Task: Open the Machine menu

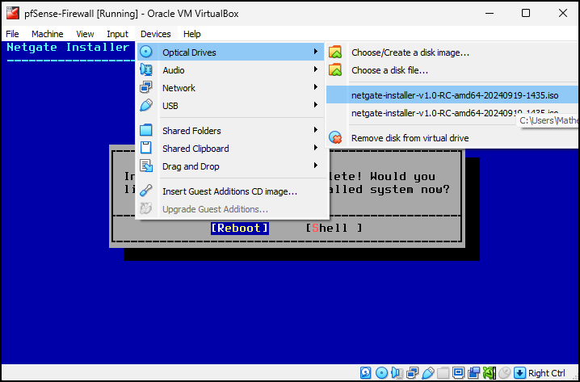Action: click(x=48, y=34)
